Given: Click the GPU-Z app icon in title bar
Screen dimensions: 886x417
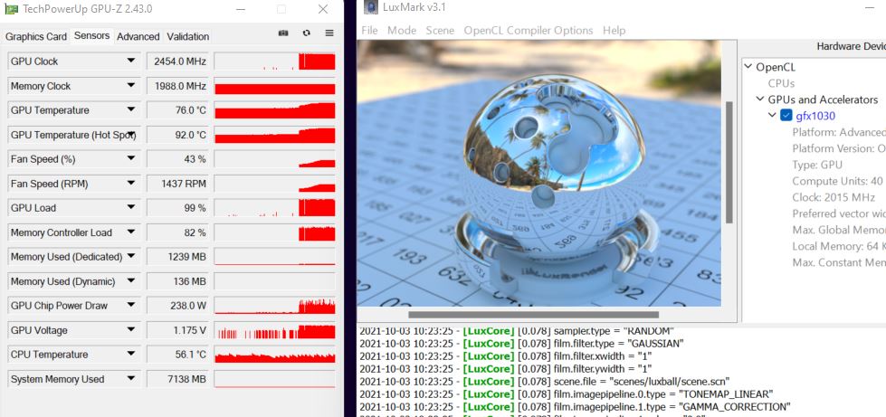Looking at the screenshot, I should [11, 9].
